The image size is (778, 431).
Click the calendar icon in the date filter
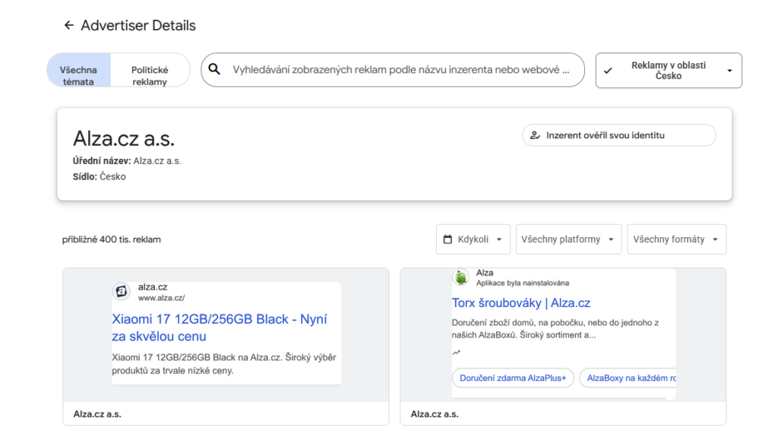[448, 239]
